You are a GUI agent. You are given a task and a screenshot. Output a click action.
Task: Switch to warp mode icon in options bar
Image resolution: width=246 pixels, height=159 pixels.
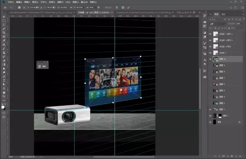(x=117, y=7)
